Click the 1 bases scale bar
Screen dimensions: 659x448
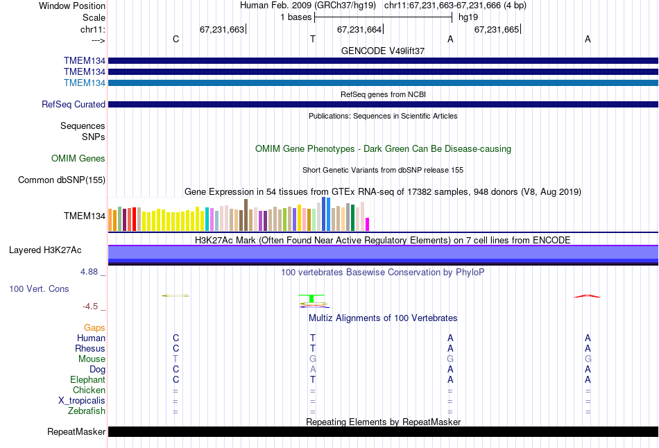pos(383,17)
